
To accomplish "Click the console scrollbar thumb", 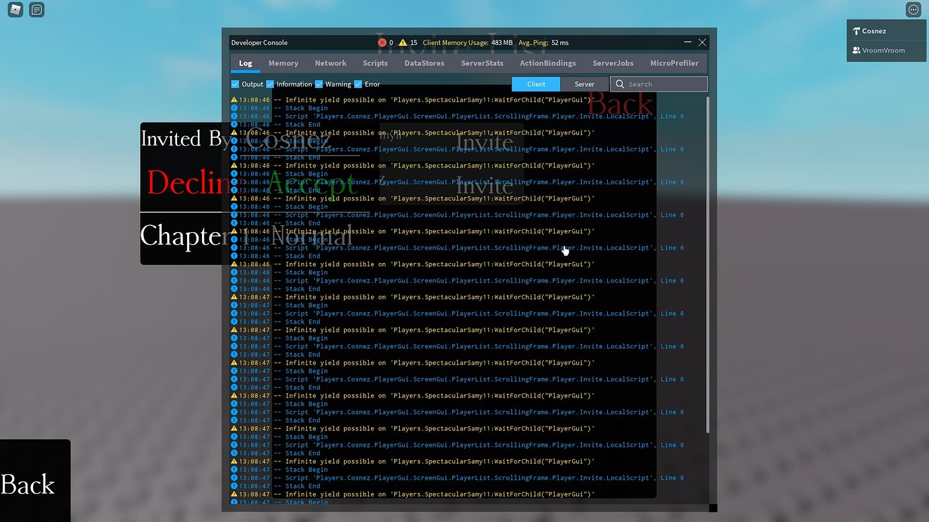I will [708, 262].
